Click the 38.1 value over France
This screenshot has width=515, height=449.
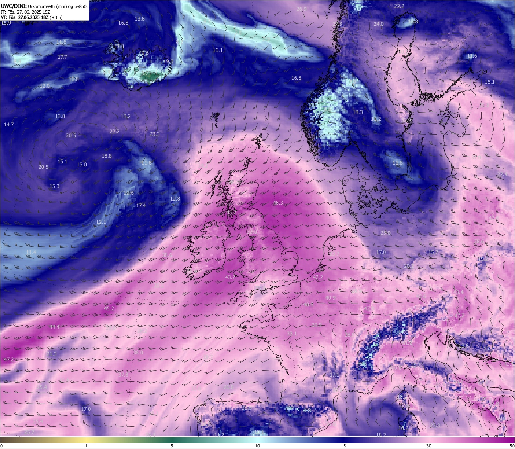click(292, 334)
